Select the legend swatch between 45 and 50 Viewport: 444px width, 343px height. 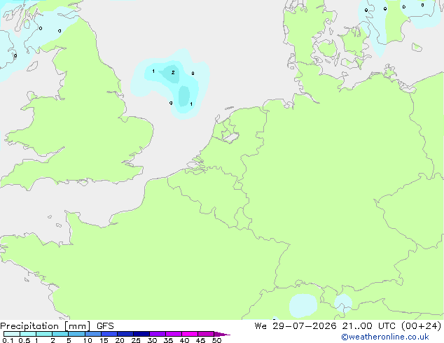coord(206,334)
